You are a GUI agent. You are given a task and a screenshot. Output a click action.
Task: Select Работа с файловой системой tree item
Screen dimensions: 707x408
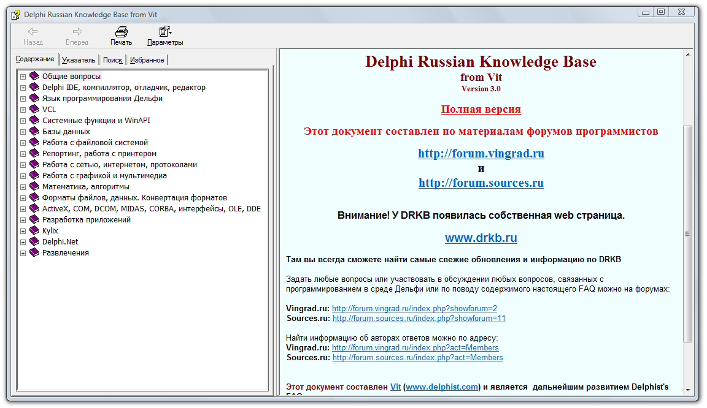coord(95,143)
